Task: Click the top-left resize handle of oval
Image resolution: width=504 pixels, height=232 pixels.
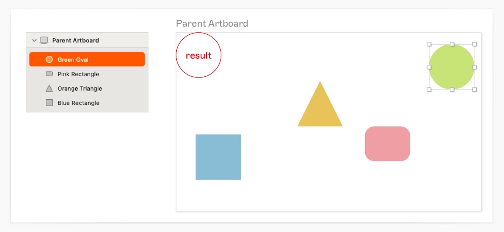Action: click(x=429, y=44)
